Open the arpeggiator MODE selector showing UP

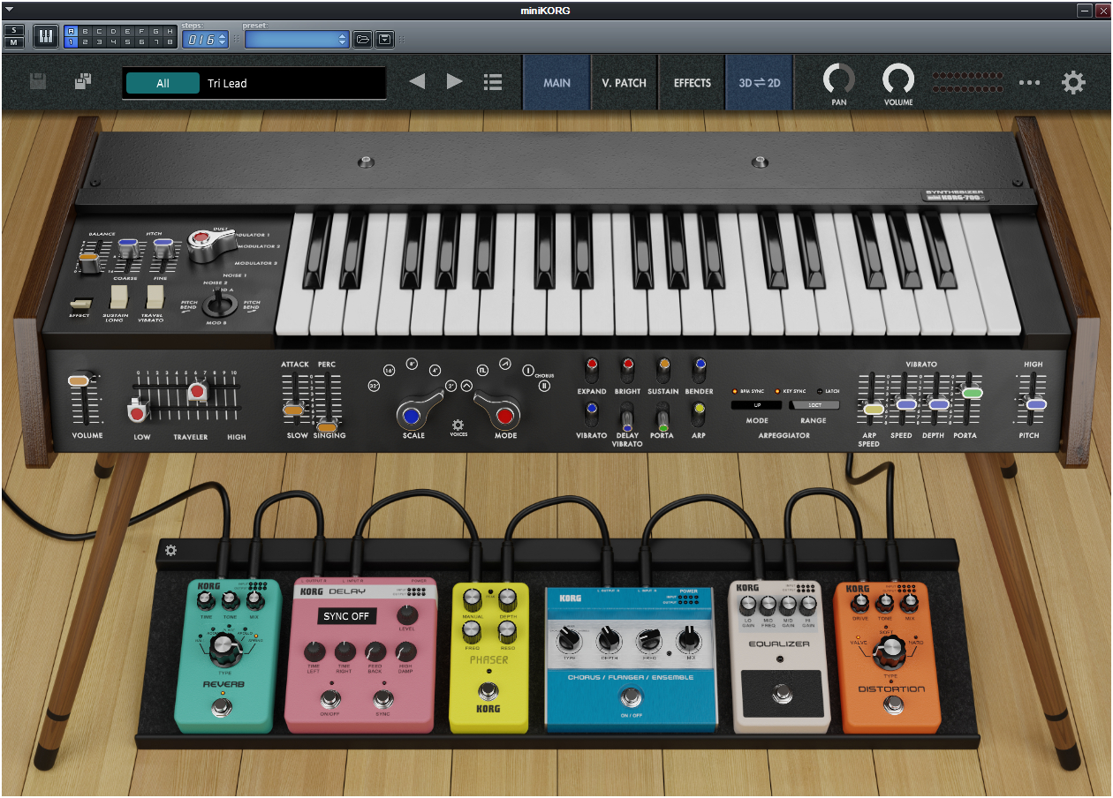pyautogui.click(x=756, y=404)
